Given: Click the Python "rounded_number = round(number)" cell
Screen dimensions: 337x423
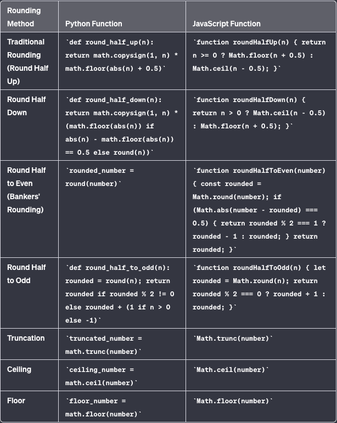Looking at the screenshot, I should [100, 177].
